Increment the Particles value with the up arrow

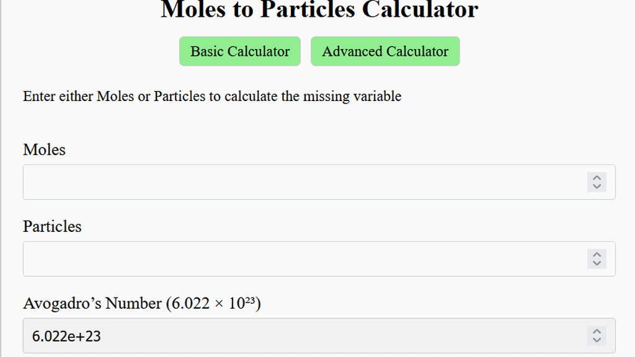coord(596,255)
